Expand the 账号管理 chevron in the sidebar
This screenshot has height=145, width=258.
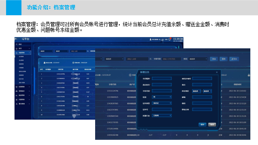coord(29,104)
